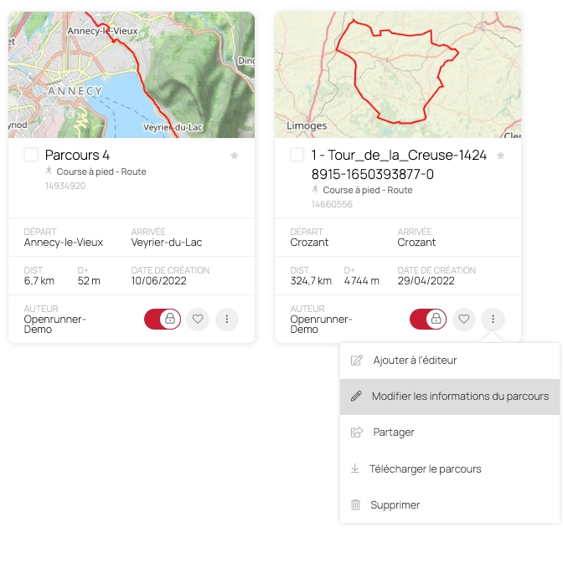Click the pencil icon for Modifier les informations

(356, 396)
